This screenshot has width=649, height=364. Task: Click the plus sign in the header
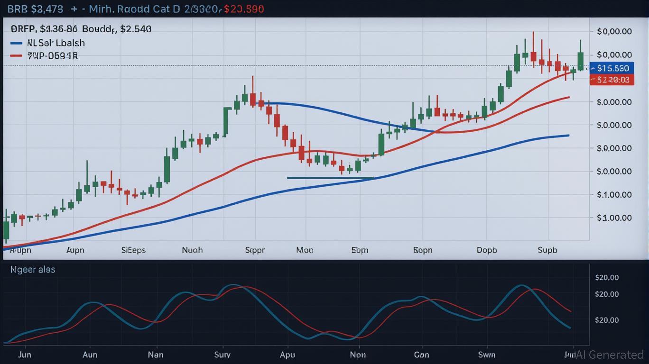[74, 9]
